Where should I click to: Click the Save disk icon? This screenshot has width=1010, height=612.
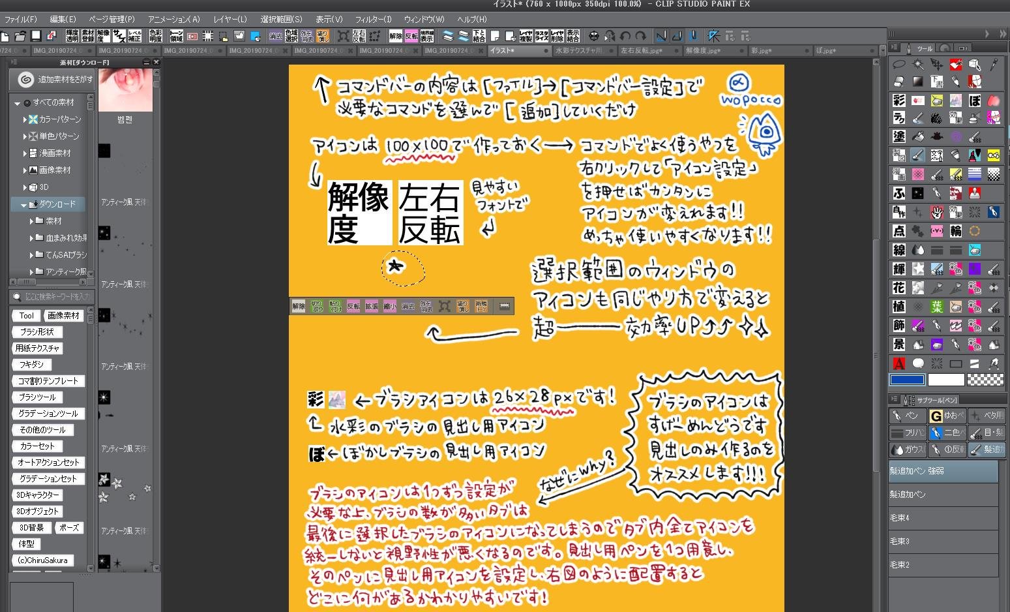(37, 36)
